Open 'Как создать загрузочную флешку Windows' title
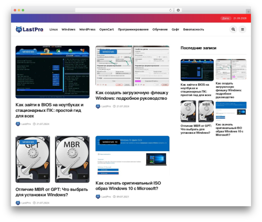Image resolution: width=262 pixels, height=222 pixels. [132, 96]
